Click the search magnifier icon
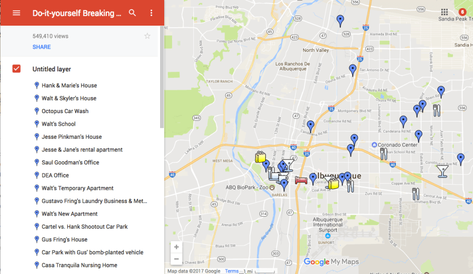The height and width of the screenshot is (274, 473). tap(132, 13)
